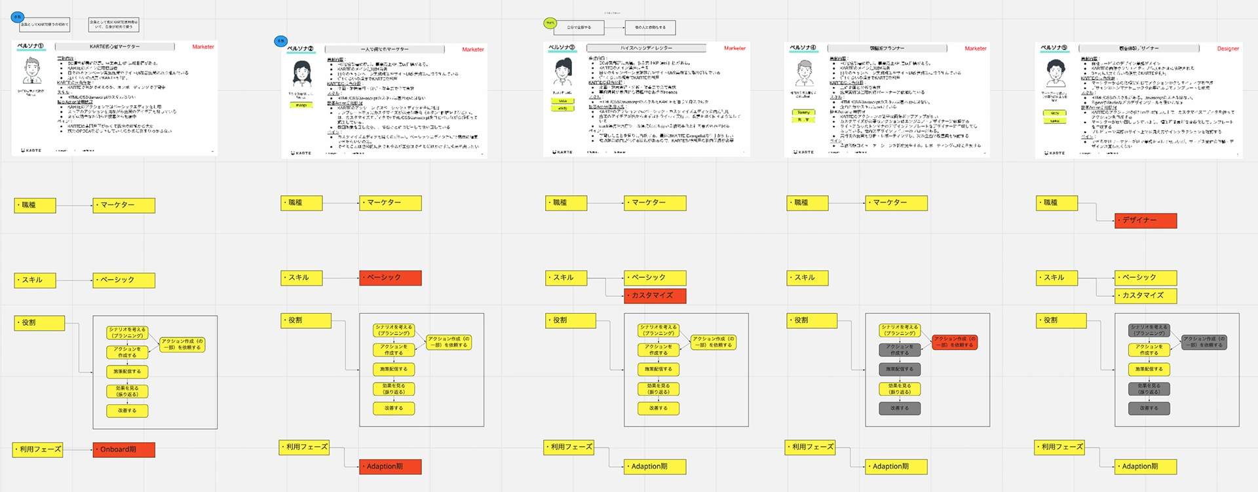The height and width of the screenshot is (492, 1258).
Task: Click the ペルソナ④ heading text
Action: [803, 48]
